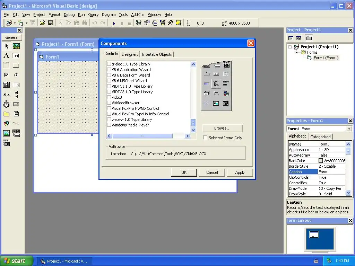Collapse the Project1 (Project1) tree node
355x266 pixels.
(x=290, y=47)
